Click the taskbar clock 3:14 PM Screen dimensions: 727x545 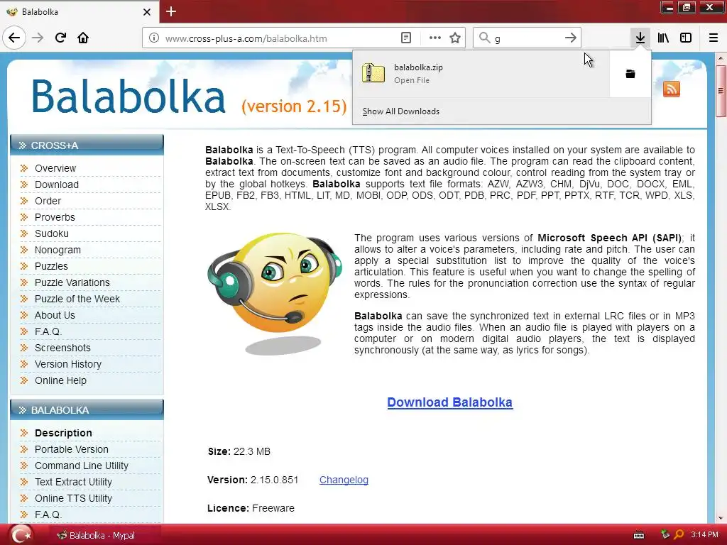click(704, 535)
